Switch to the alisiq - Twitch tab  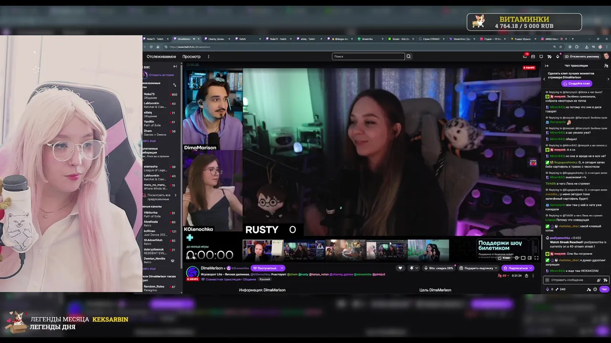(x=308, y=39)
